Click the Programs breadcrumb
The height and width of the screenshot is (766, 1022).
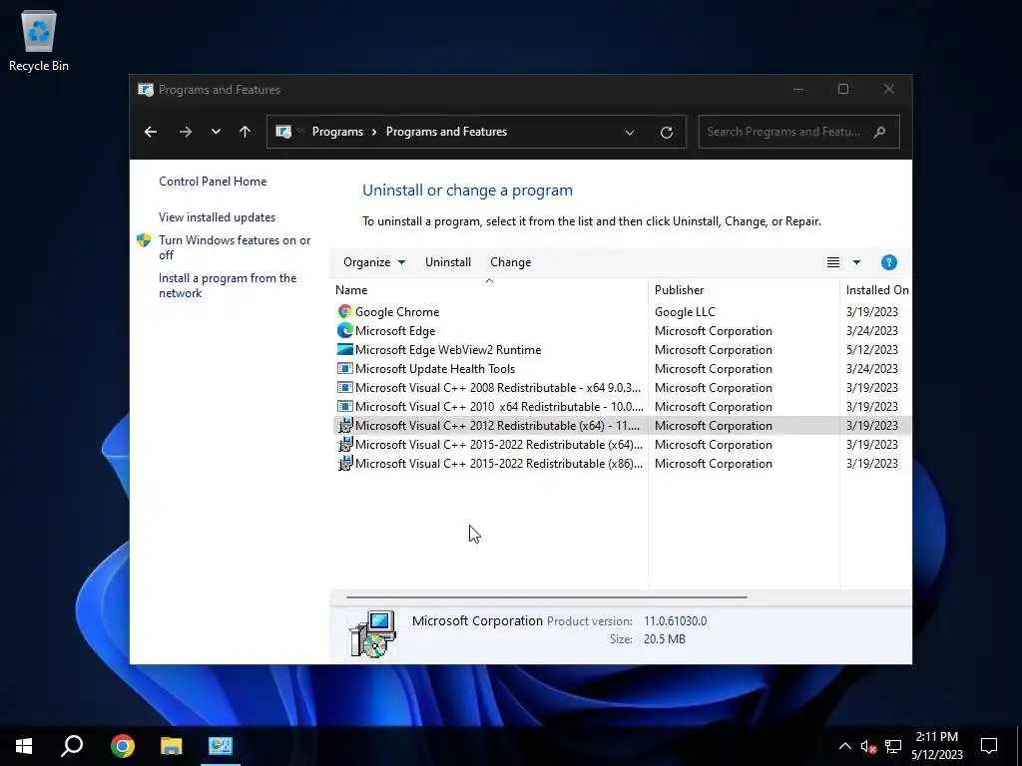(x=337, y=132)
